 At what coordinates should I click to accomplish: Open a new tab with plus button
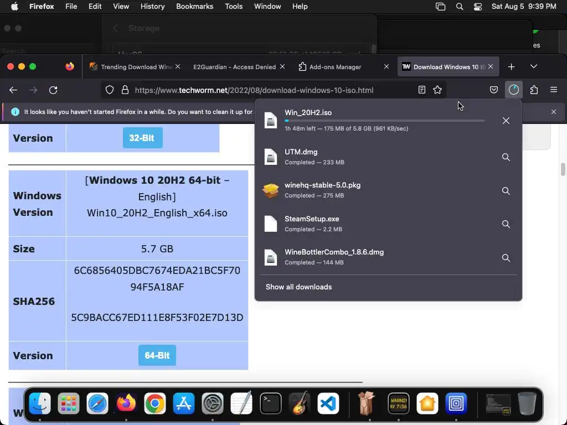[511, 67]
